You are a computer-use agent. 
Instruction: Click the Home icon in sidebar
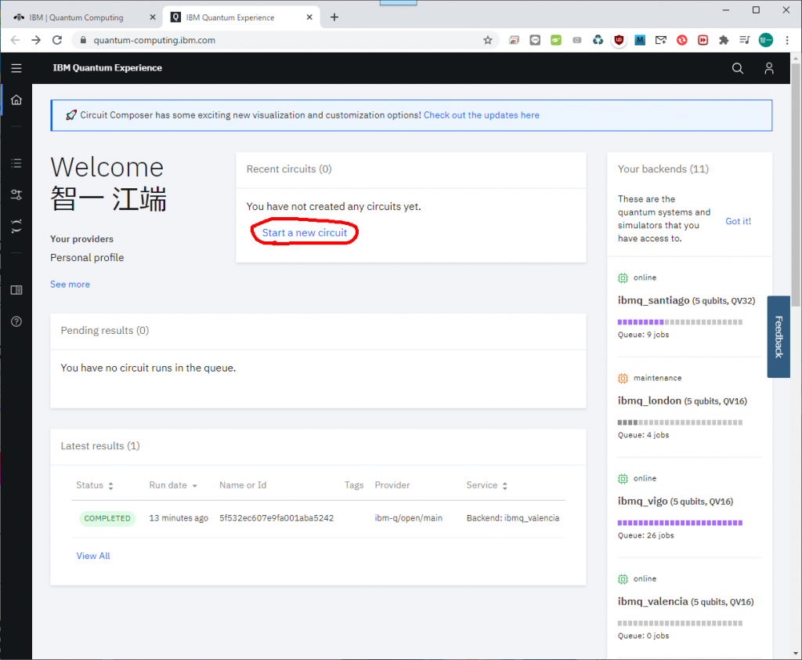pos(16,100)
